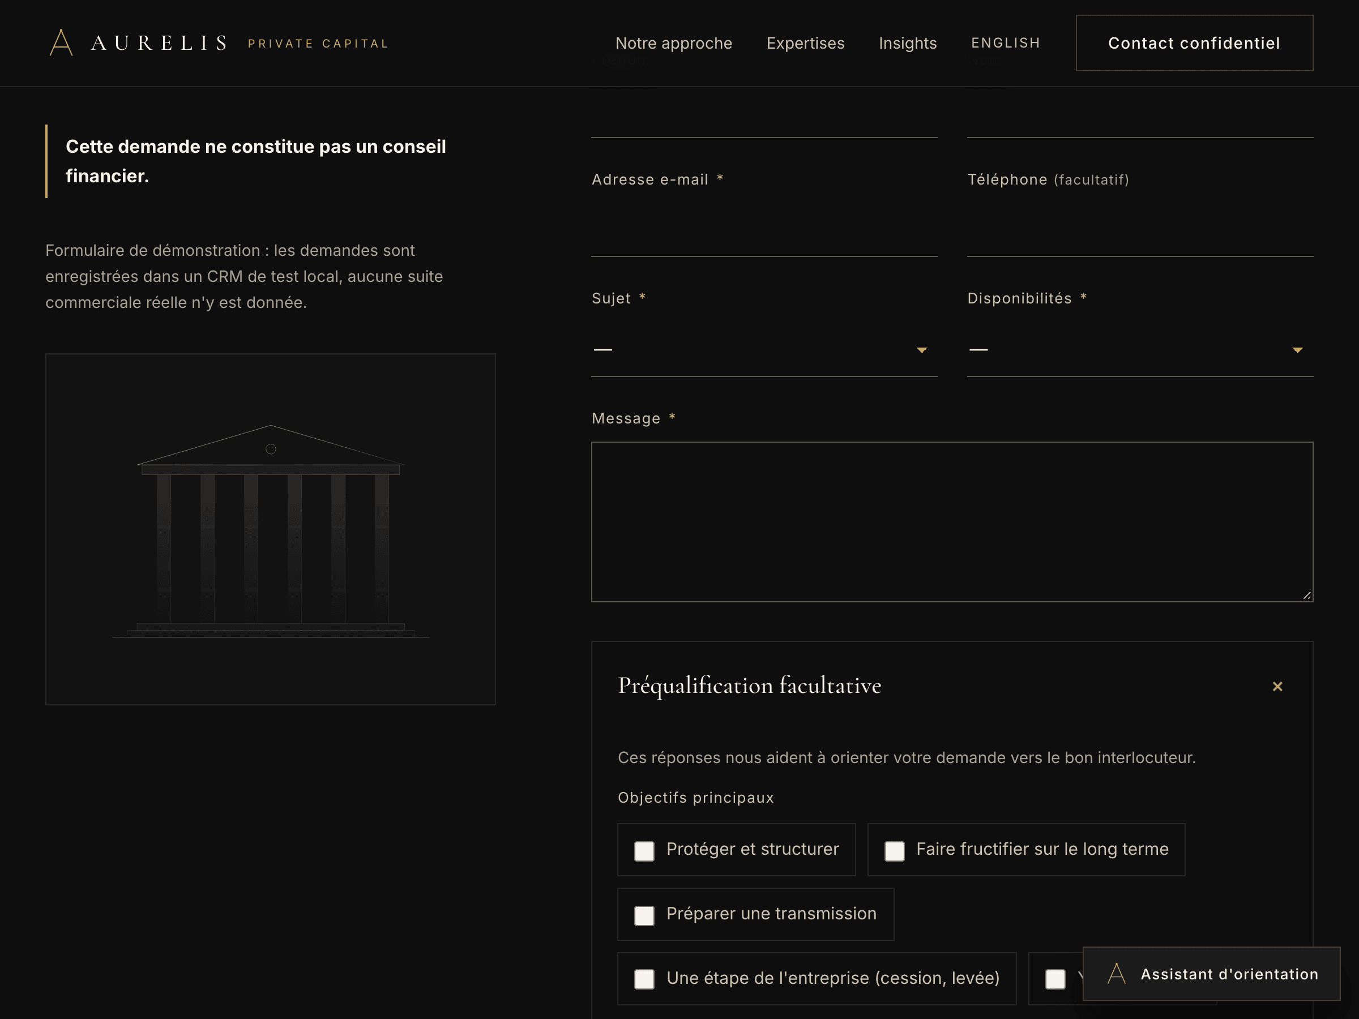Check 'Préparer une transmission' option
This screenshot has height=1019, width=1359.
coord(644,915)
